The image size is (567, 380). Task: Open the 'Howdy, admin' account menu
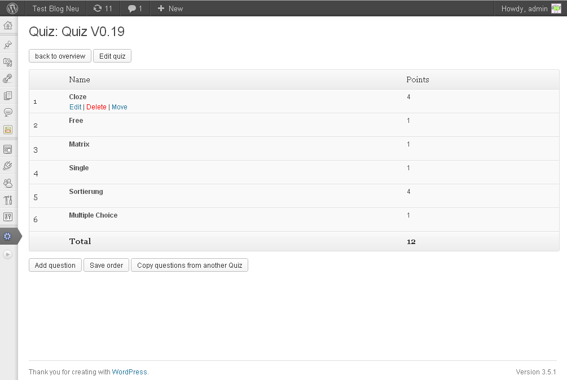[530, 8]
